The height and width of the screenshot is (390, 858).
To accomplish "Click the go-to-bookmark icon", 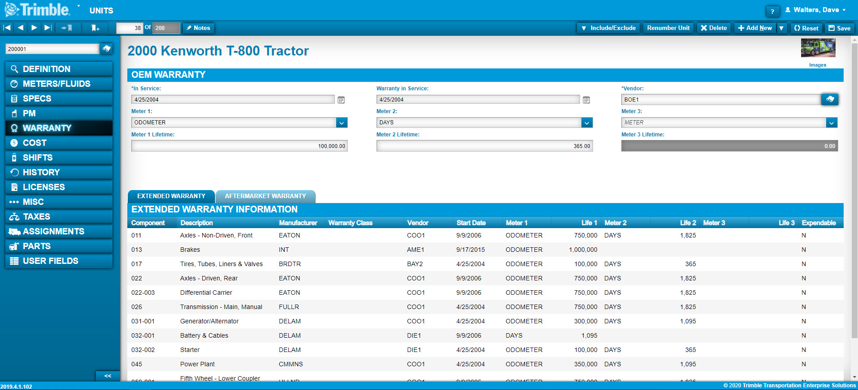I will pos(67,28).
